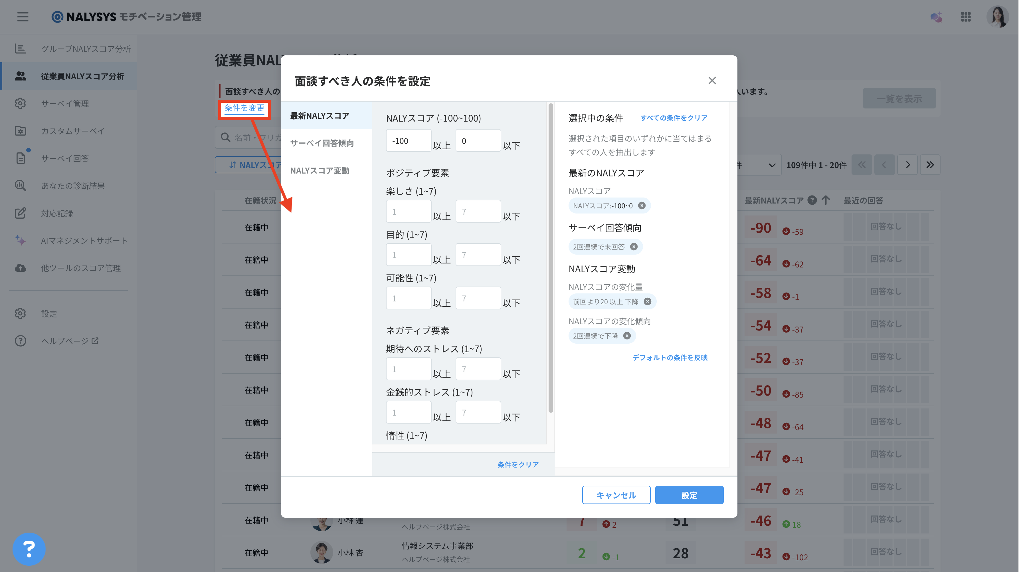Click the AI chat assistant icon in header
The height and width of the screenshot is (572, 1019).
coord(936,17)
